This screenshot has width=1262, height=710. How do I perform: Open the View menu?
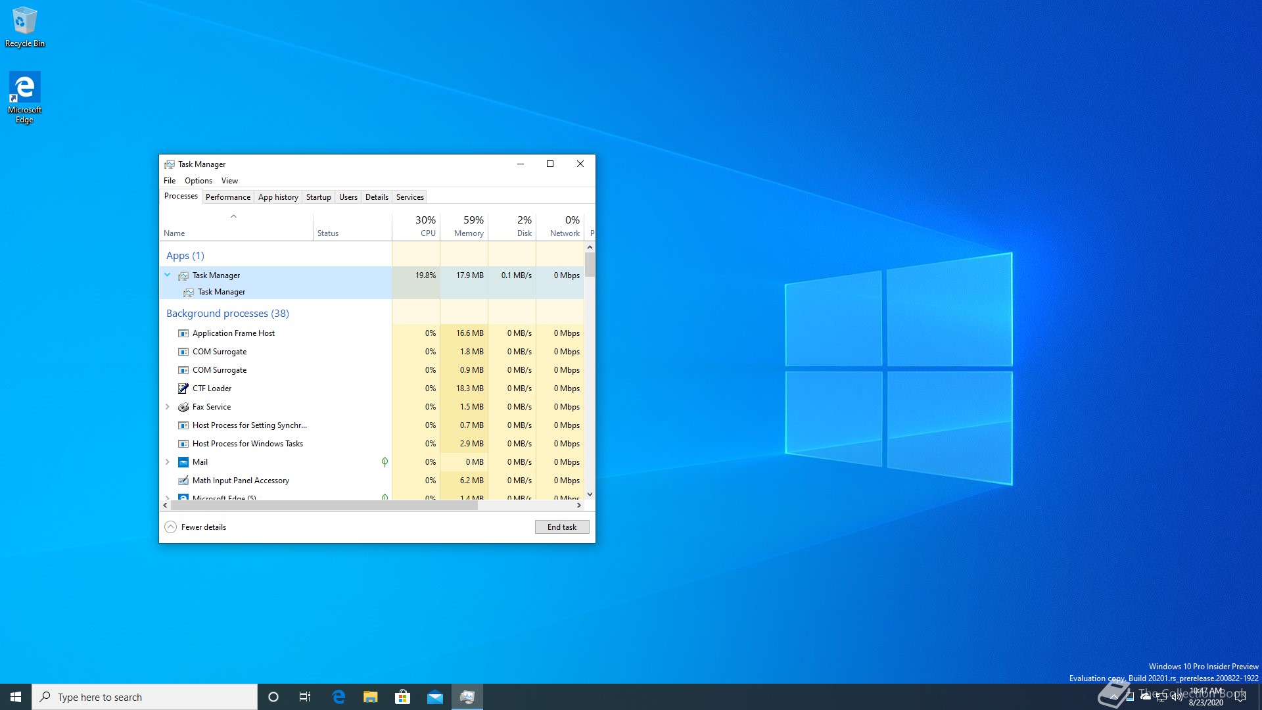click(229, 181)
